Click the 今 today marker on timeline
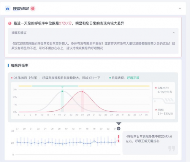Viewport: 190px width, 162px height. coord(119,128)
